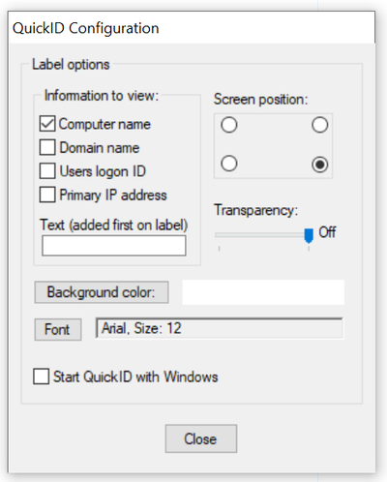Check the Primary IP address box
This screenshot has height=482, width=387.
[47, 195]
